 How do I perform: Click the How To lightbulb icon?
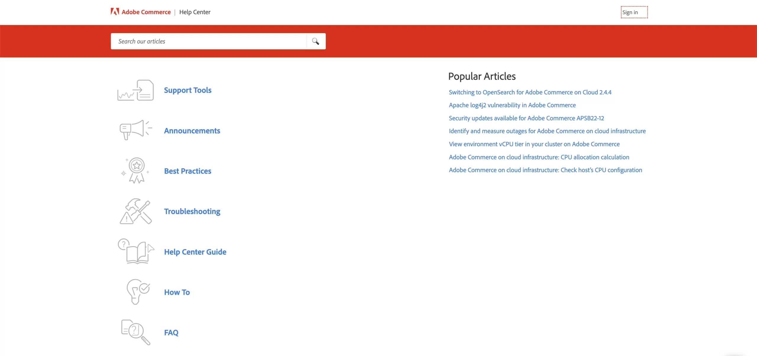(138, 292)
